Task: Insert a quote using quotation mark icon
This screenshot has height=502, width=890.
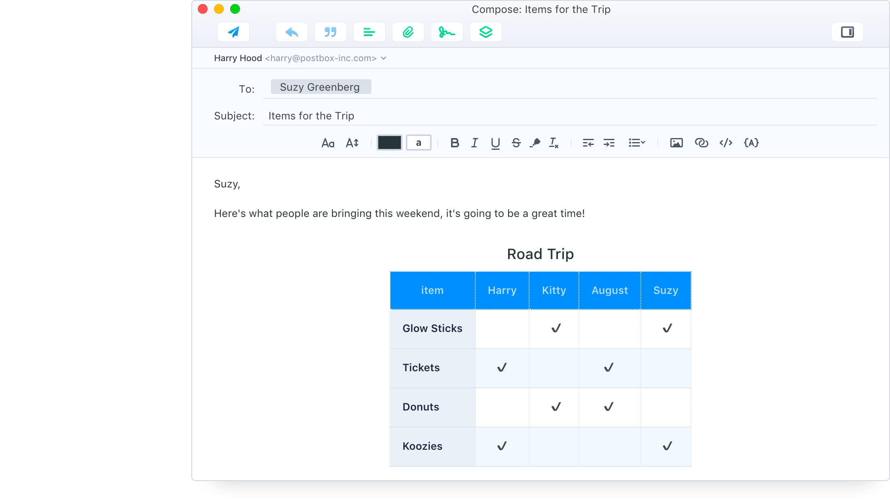Action: click(x=331, y=32)
